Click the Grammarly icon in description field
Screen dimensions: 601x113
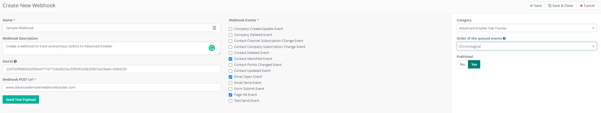(x=212, y=48)
